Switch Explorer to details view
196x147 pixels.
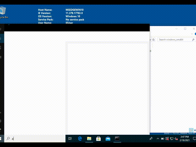click(191, 130)
